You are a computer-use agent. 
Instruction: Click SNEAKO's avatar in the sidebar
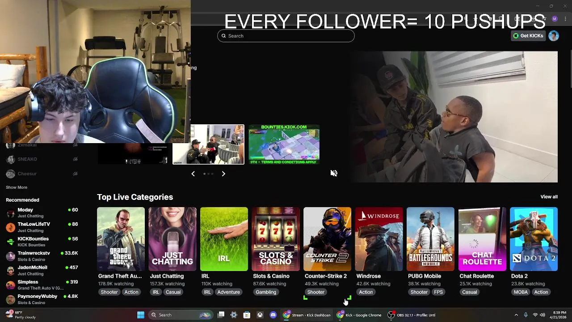(x=10, y=159)
